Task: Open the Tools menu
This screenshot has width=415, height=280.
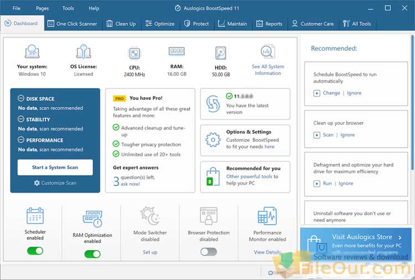Action: [68, 8]
